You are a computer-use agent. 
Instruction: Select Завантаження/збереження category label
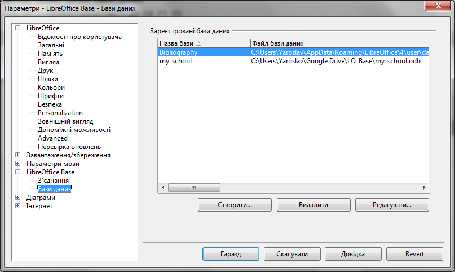click(68, 155)
